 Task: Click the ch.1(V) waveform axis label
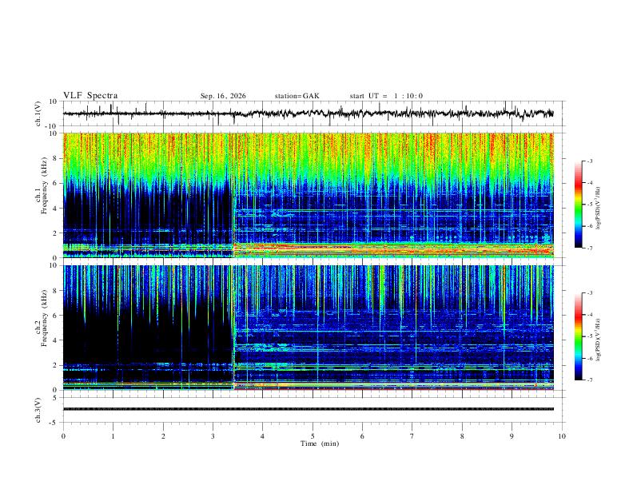pyautogui.click(x=38, y=113)
